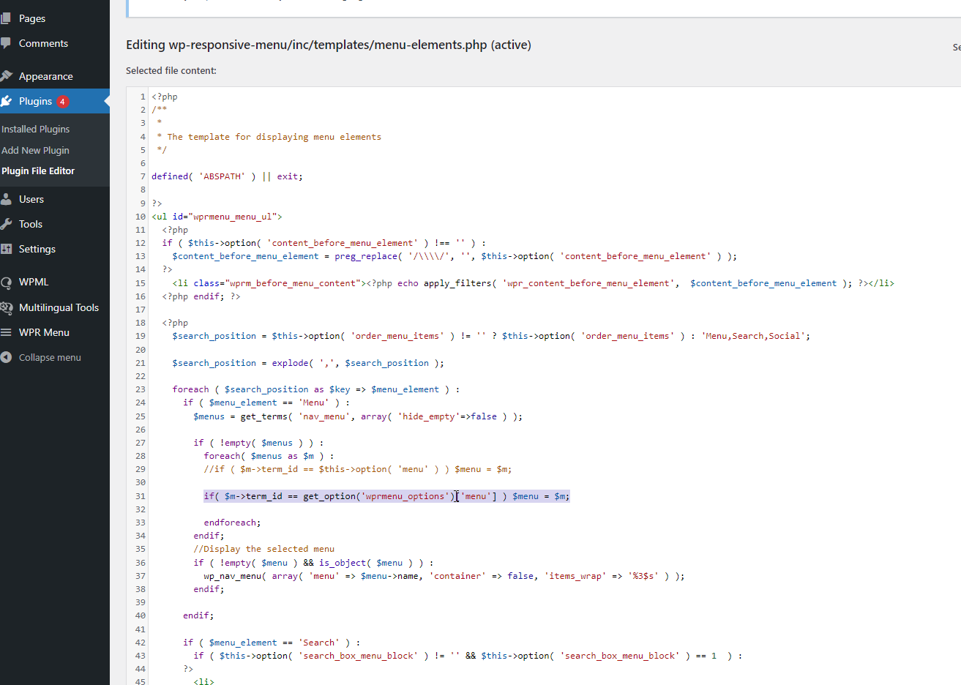961x685 pixels.
Task: Open the Pages menu
Action: (32, 18)
